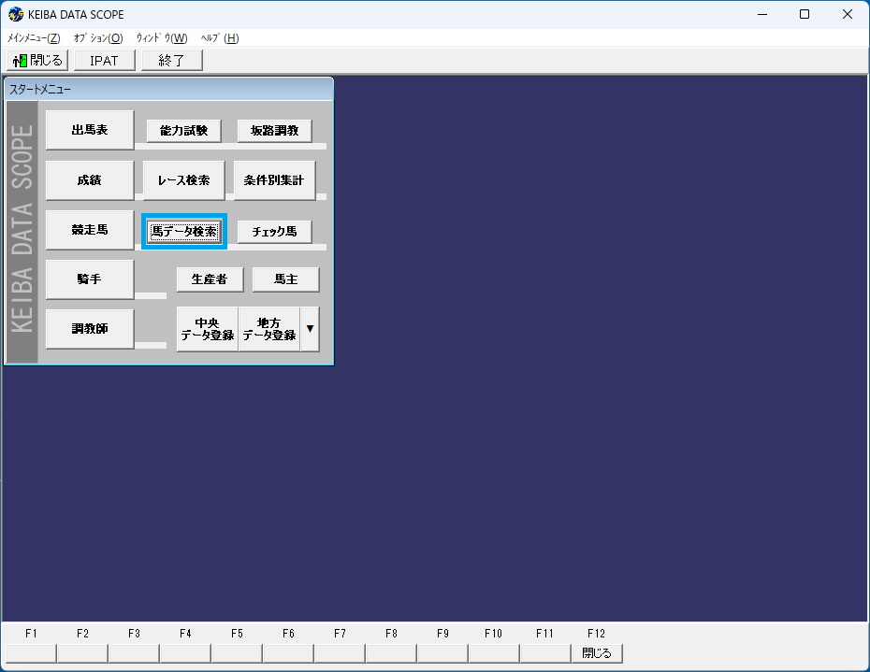Open 出馬表 from the start menu
The height and width of the screenshot is (672, 870).
coord(90,130)
